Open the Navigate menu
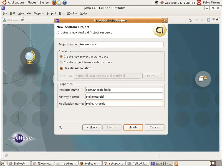The width and height of the screenshot is (222, 166). [x=24, y=13]
